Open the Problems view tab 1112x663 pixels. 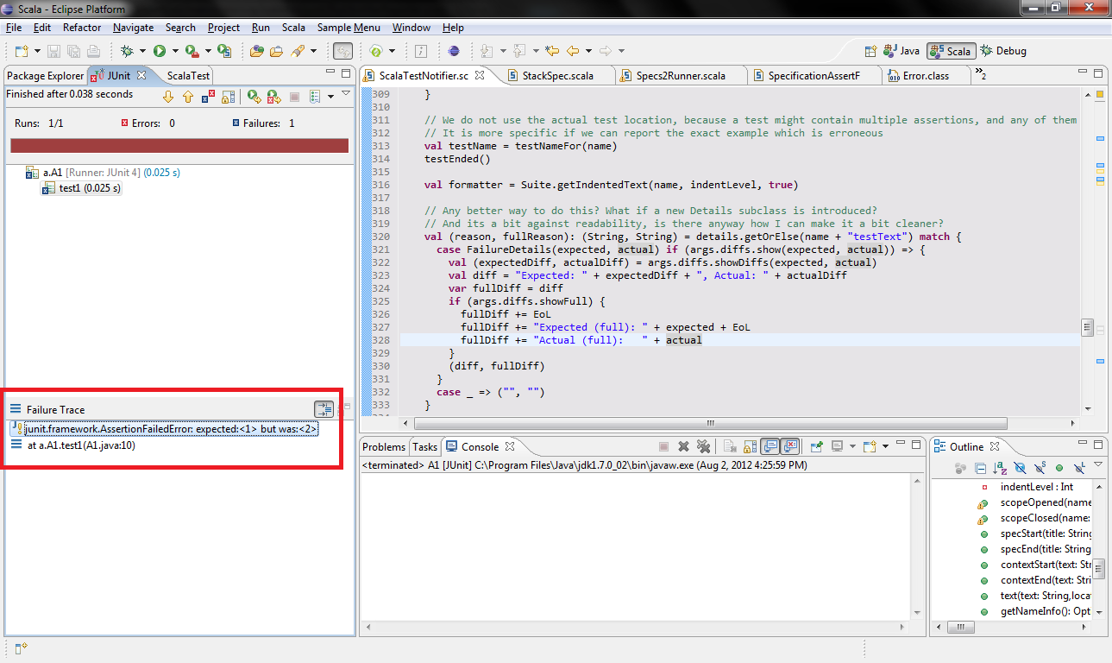384,447
